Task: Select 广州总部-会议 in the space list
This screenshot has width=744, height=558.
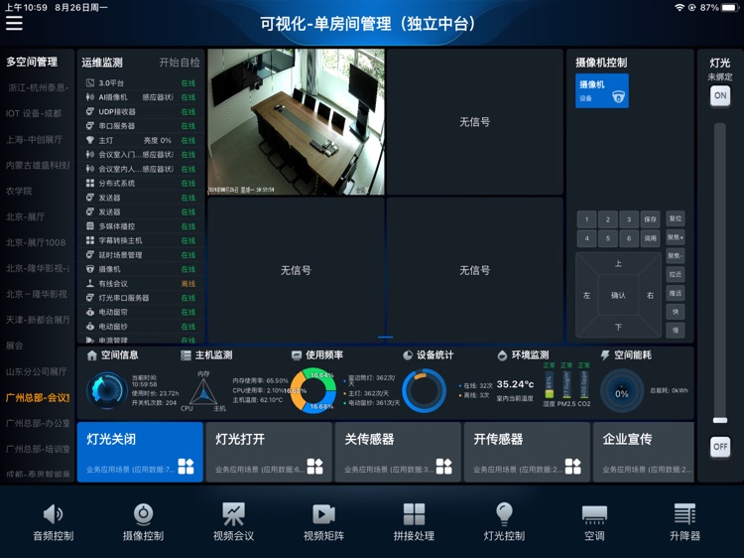Action: 38,397
